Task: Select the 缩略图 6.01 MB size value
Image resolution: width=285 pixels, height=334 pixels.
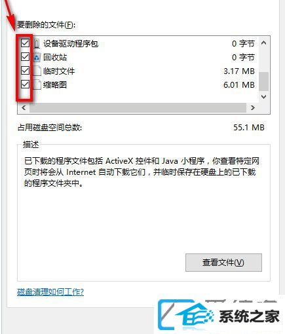Action: coord(239,85)
